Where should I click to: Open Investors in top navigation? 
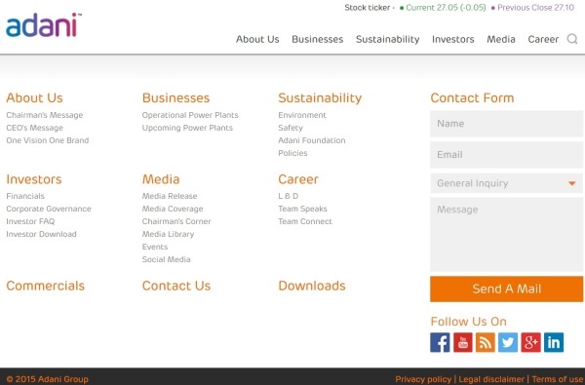click(453, 39)
